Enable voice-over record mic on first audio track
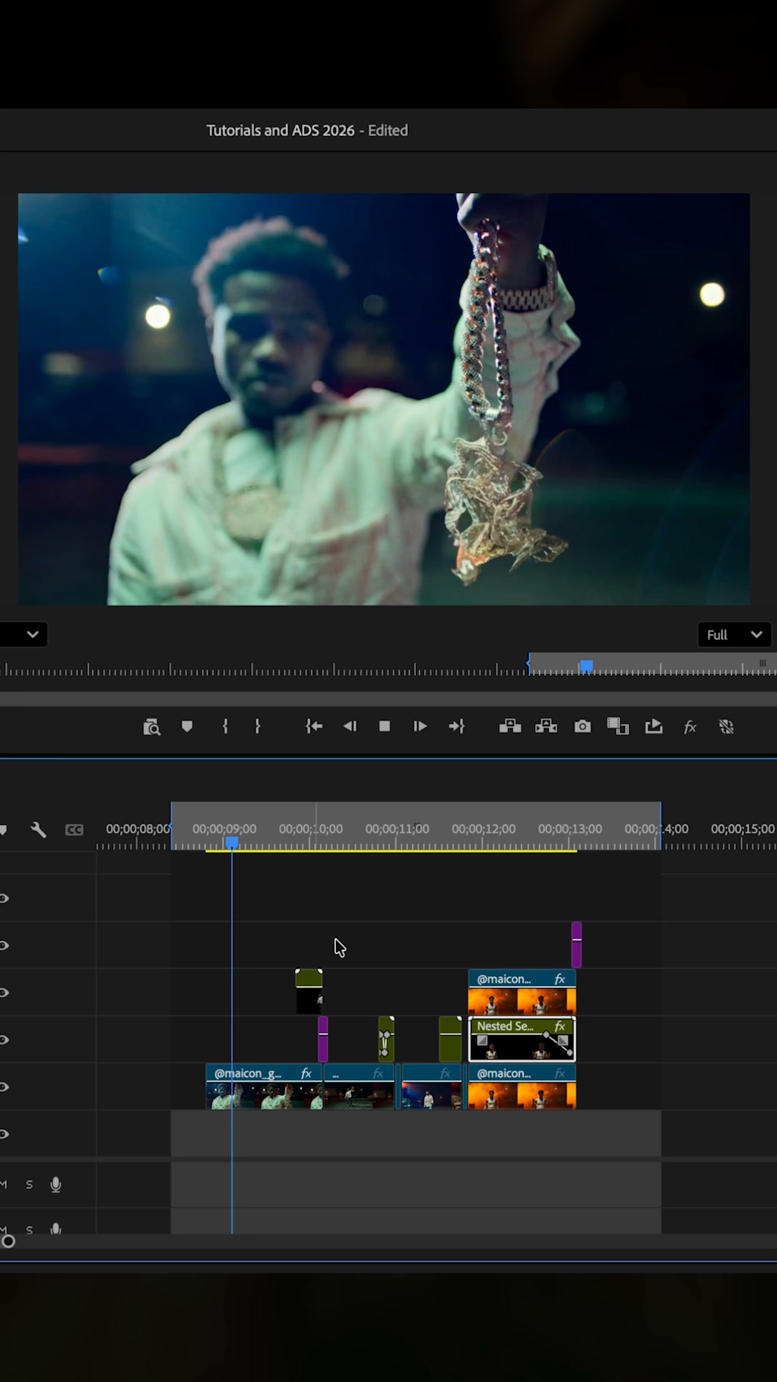 (56, 1184)
